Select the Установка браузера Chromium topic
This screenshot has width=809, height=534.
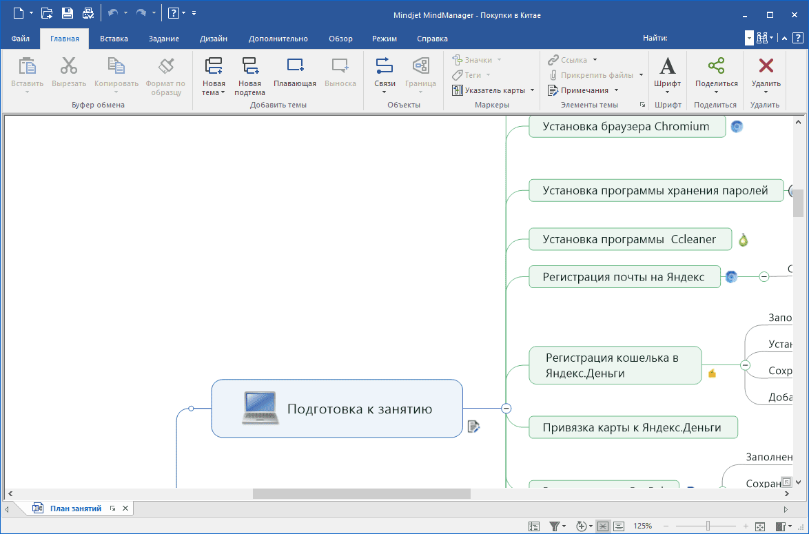(x=626, y=127)
